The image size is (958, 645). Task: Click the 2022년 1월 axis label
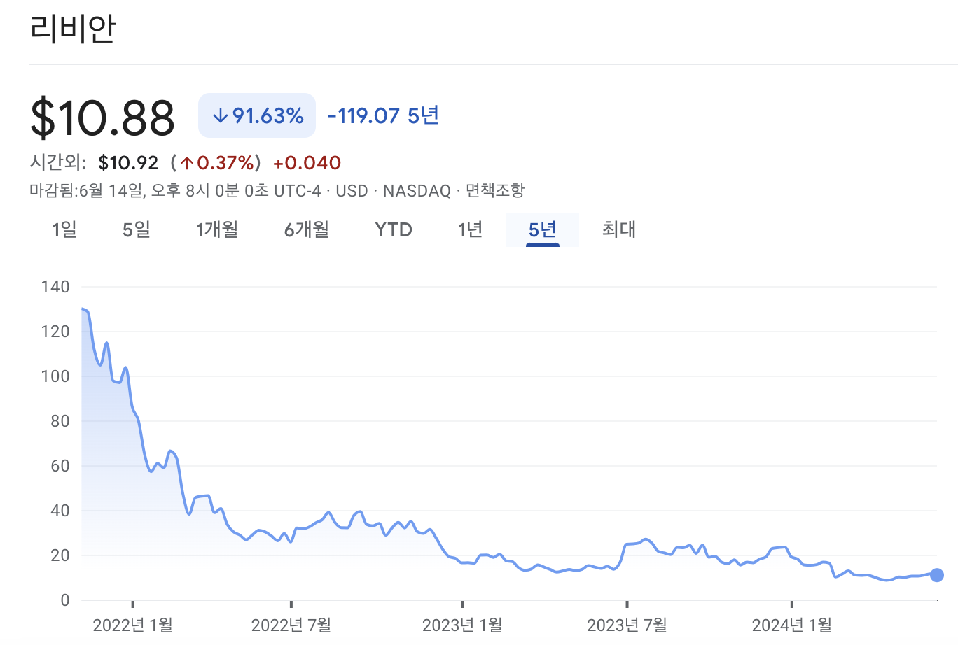click(x=133, y=625)
